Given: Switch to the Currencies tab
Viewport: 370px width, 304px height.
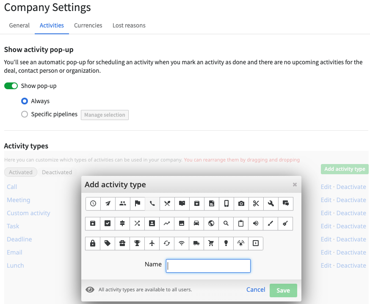Looking at the screenshot, I should [88, 25].
